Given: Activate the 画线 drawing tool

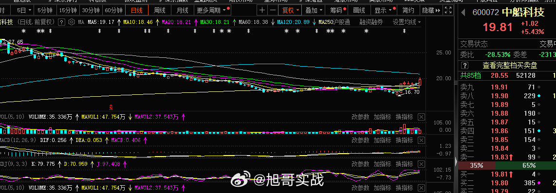Looking at the screenshot, I should coord(359,10).
